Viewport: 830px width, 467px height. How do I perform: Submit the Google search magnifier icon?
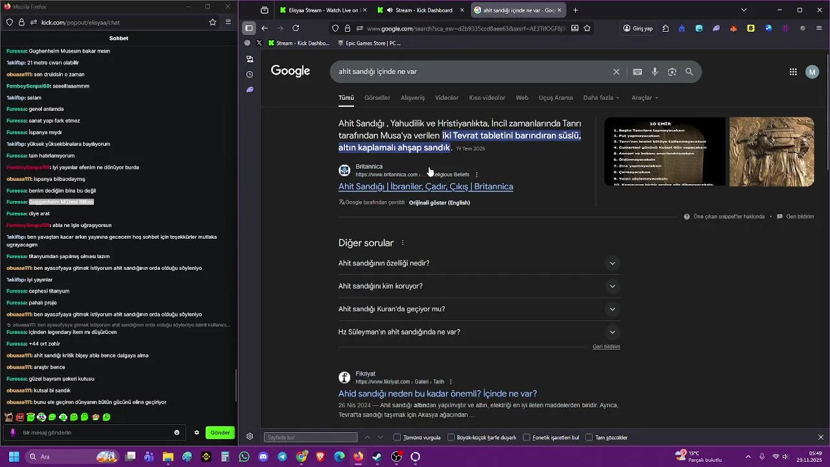[x=689, y=72]
